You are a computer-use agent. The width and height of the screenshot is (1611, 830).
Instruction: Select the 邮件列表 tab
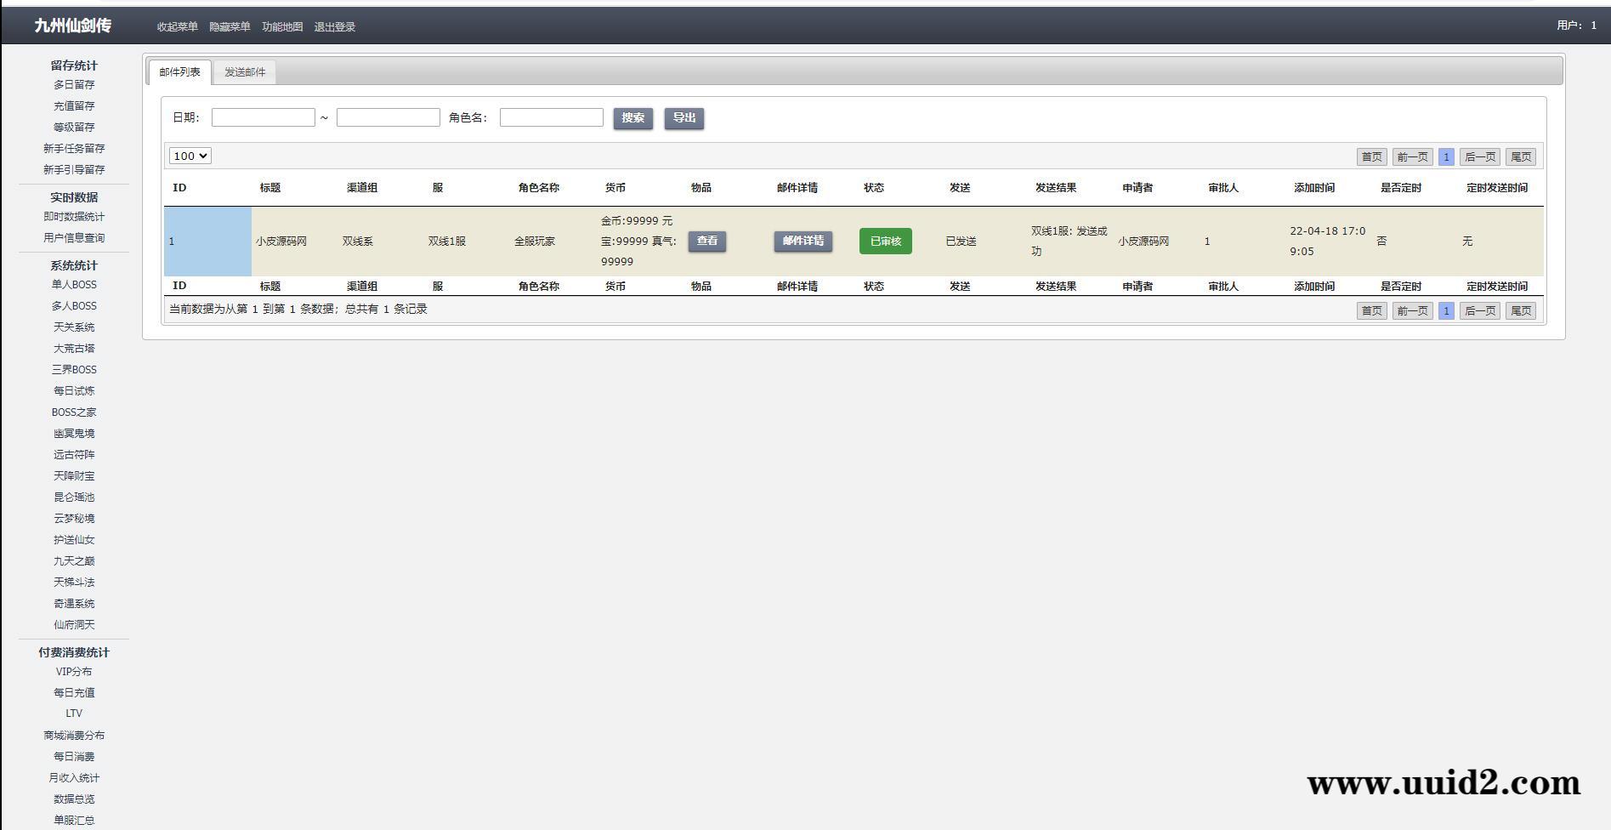179,72
